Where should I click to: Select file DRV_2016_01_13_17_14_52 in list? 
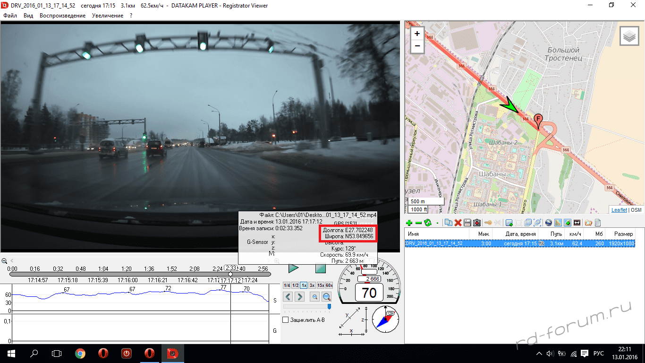520,243
